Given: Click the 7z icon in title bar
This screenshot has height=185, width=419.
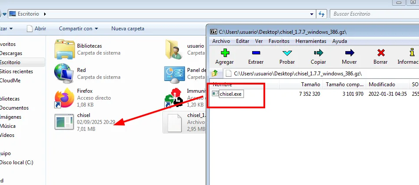Looking at the screenshot, I should tap(214, 32).
